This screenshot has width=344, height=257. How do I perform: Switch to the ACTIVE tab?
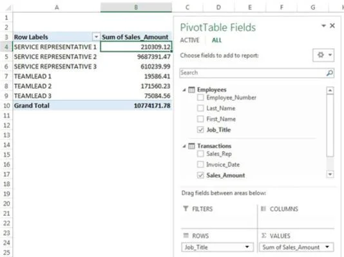pyautogui.click(x=190, y=40)
